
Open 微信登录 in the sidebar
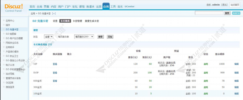pos(10,87)
